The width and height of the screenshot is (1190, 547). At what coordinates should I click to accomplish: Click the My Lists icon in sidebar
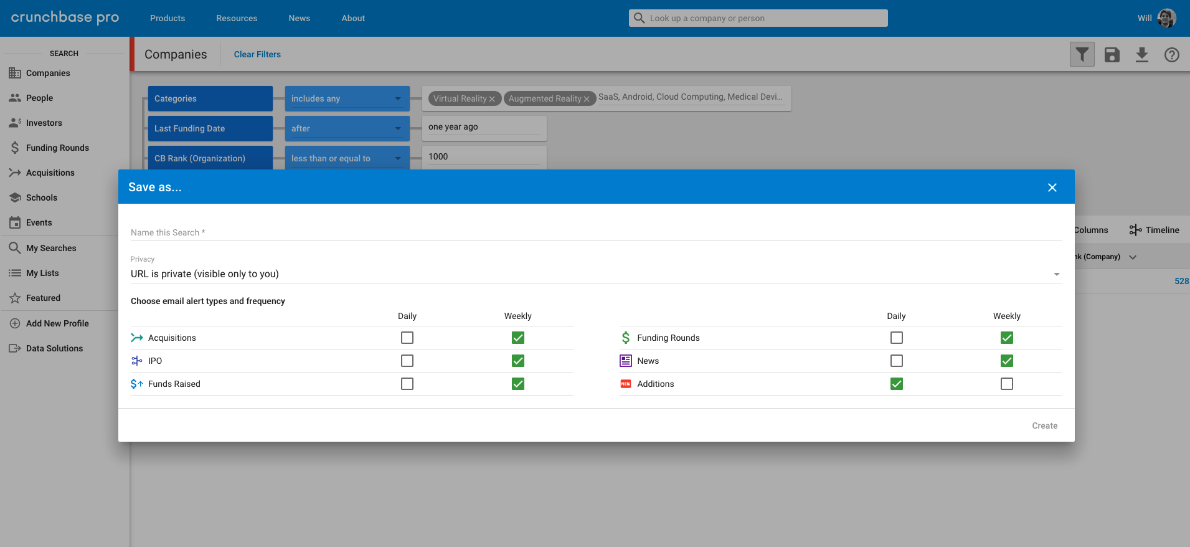(x=15, y=273)
